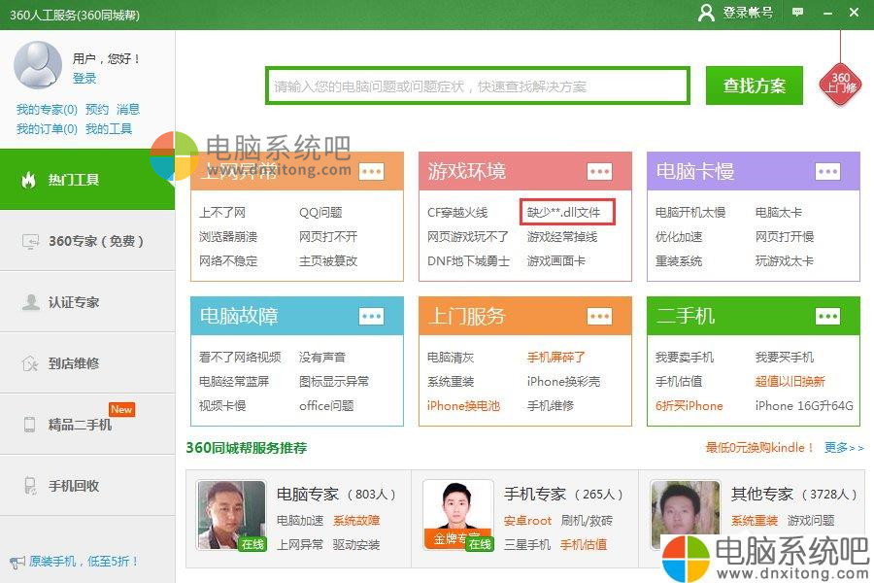Click the flame icon beside 热门工具
Image resolution: width=874 pixels, height=583 pixels.
point(28,180)
